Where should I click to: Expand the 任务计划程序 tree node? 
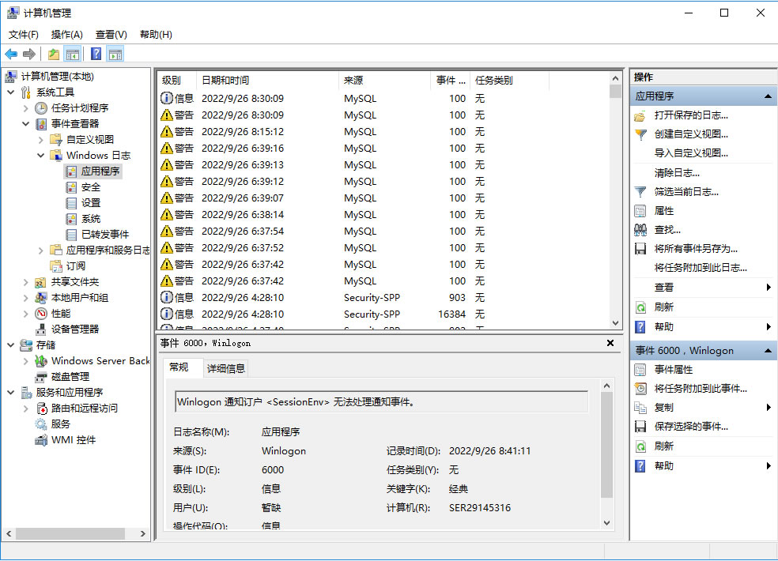point(26,108)
